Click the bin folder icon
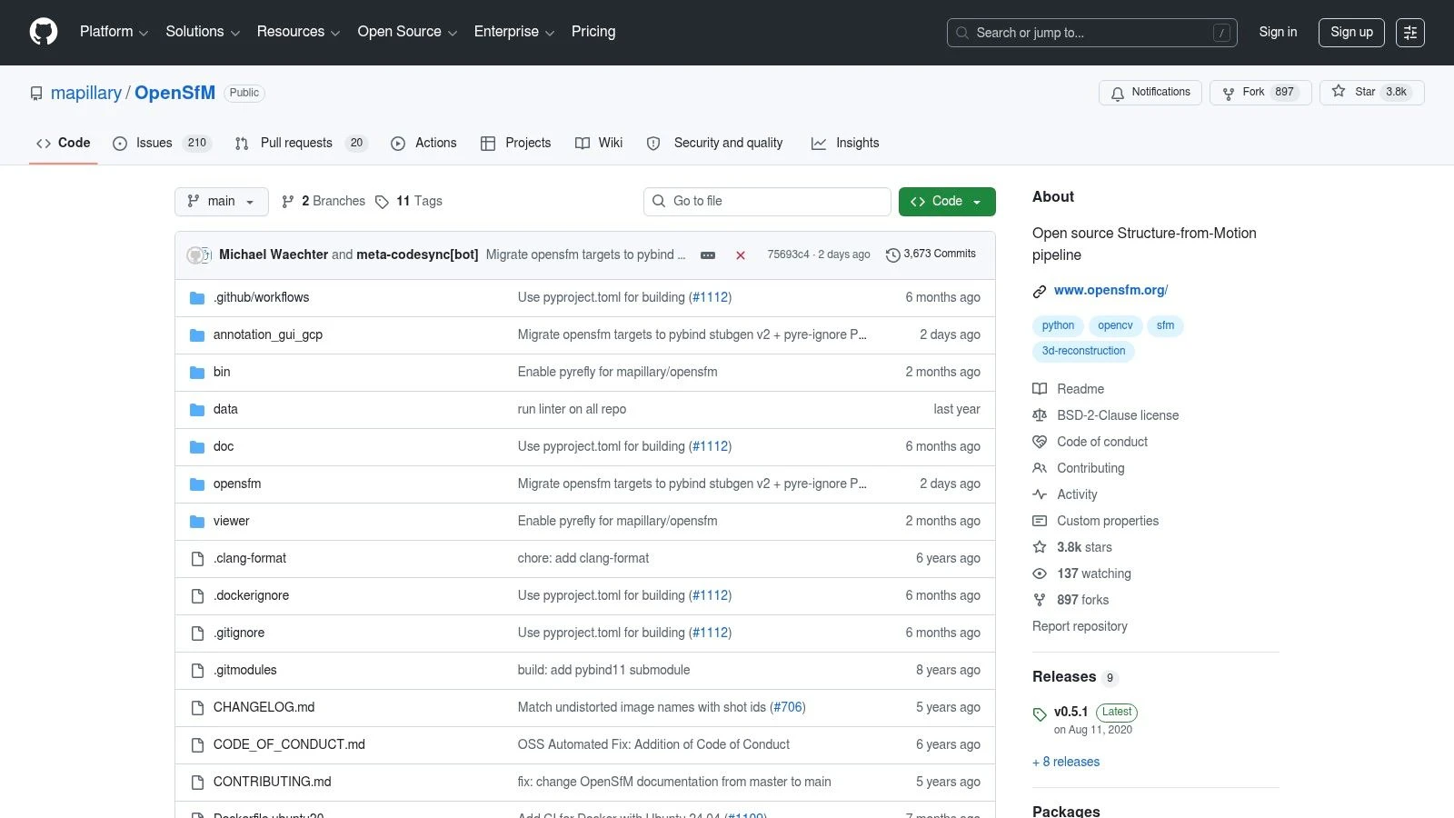 click(197, 373)
